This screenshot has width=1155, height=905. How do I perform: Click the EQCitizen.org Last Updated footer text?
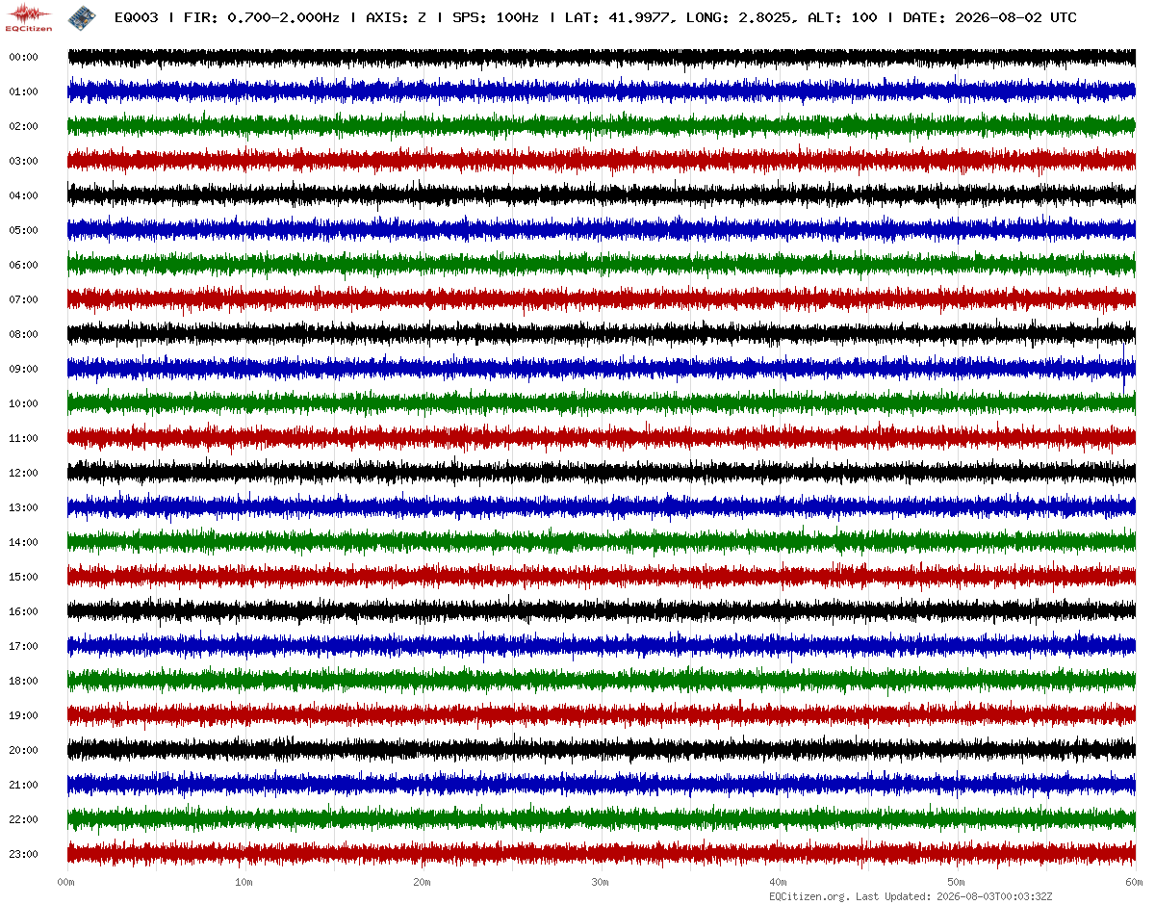click(910, 896)
